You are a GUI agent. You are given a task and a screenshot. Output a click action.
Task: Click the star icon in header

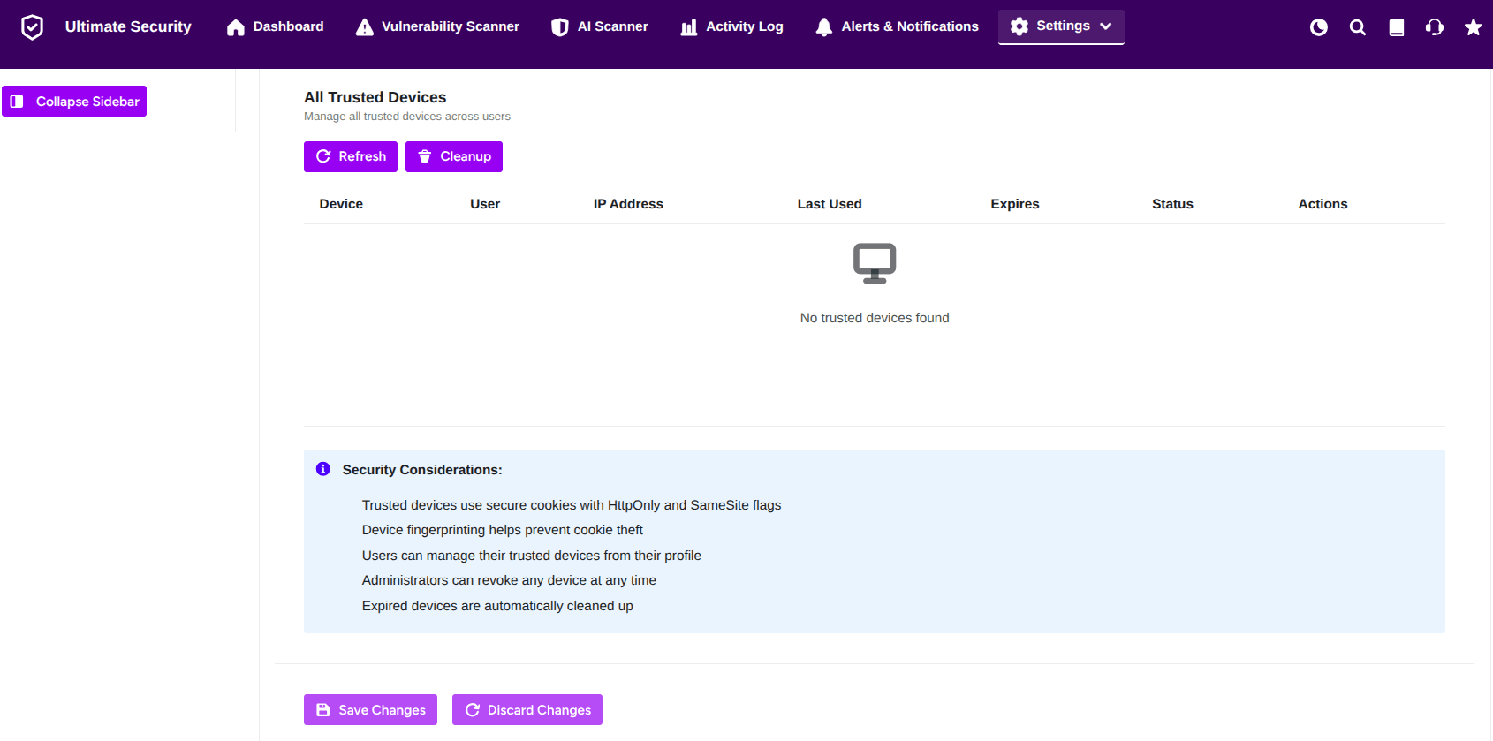[x=1474, y=27]
